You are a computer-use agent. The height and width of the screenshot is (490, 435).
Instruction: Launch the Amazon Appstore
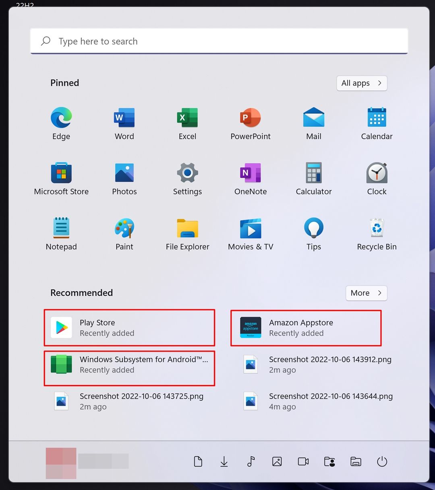click(x=305, y=327)
